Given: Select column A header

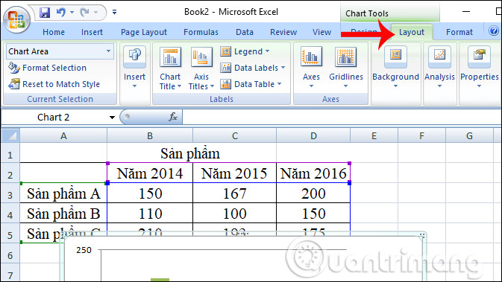Looking at the screenshot, I should tap(63, 135).
